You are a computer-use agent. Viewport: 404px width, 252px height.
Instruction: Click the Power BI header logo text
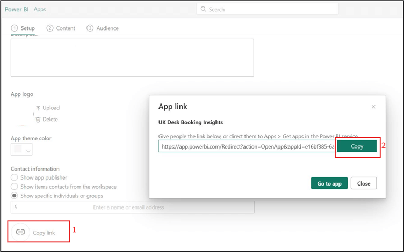coord(17,9)
